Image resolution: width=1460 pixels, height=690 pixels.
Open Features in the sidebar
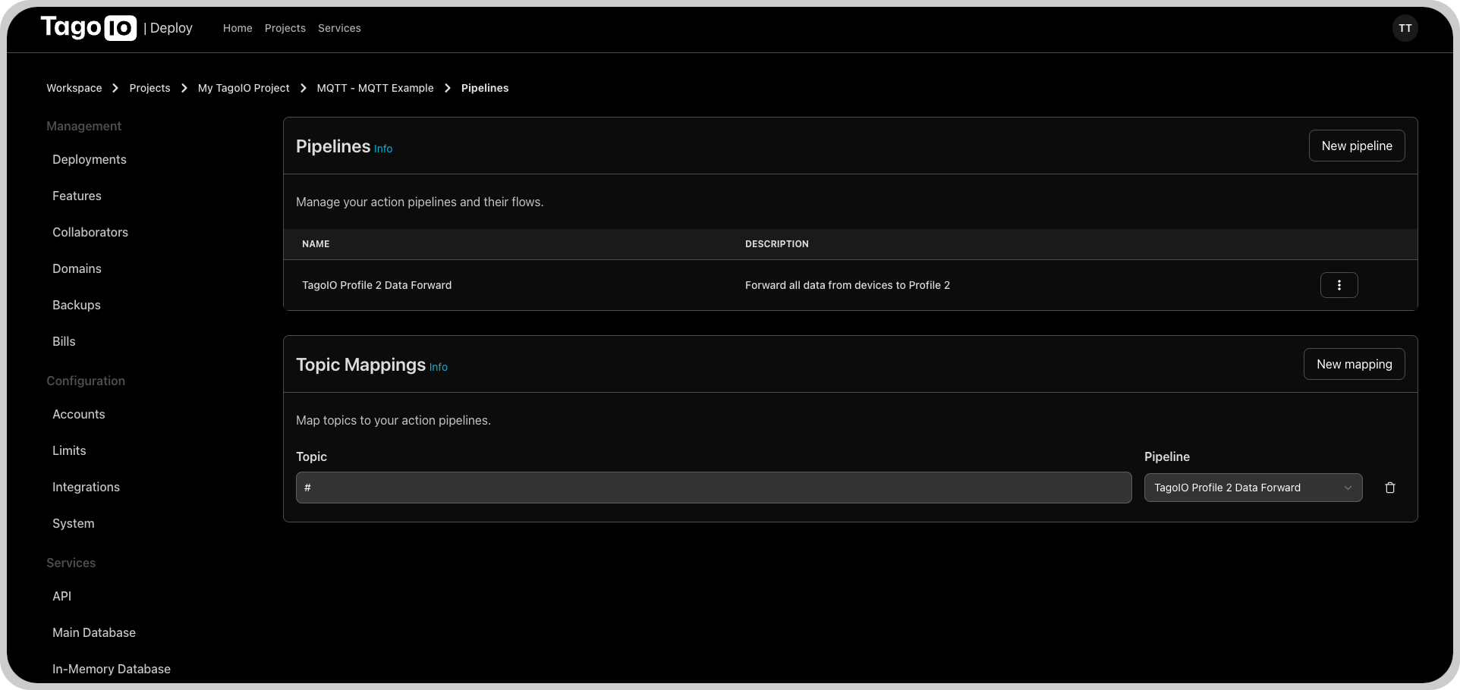click(77, 196)
